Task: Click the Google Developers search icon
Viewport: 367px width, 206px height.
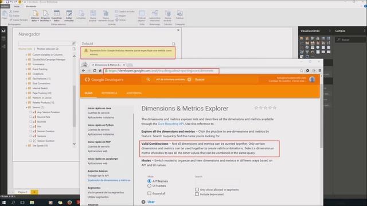Action: 148,80
